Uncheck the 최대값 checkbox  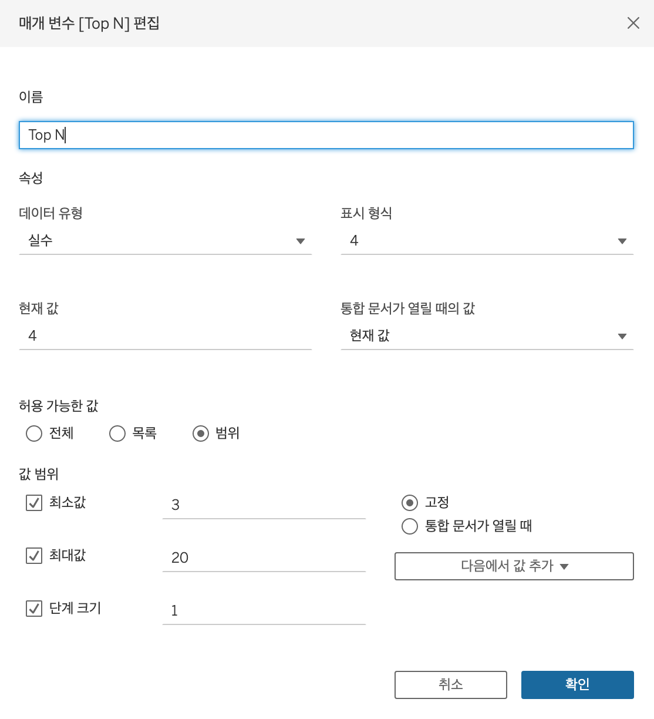[34, 556]
